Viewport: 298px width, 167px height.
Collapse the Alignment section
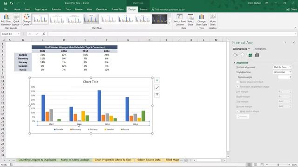pyautogui.click(x=235, y=63)
